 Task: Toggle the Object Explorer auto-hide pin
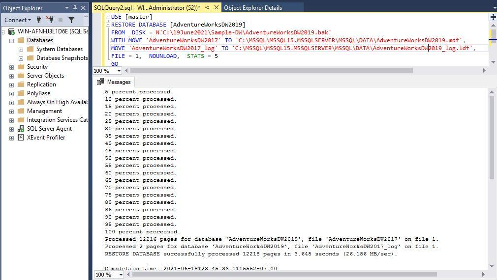click(x=75, y=8)
